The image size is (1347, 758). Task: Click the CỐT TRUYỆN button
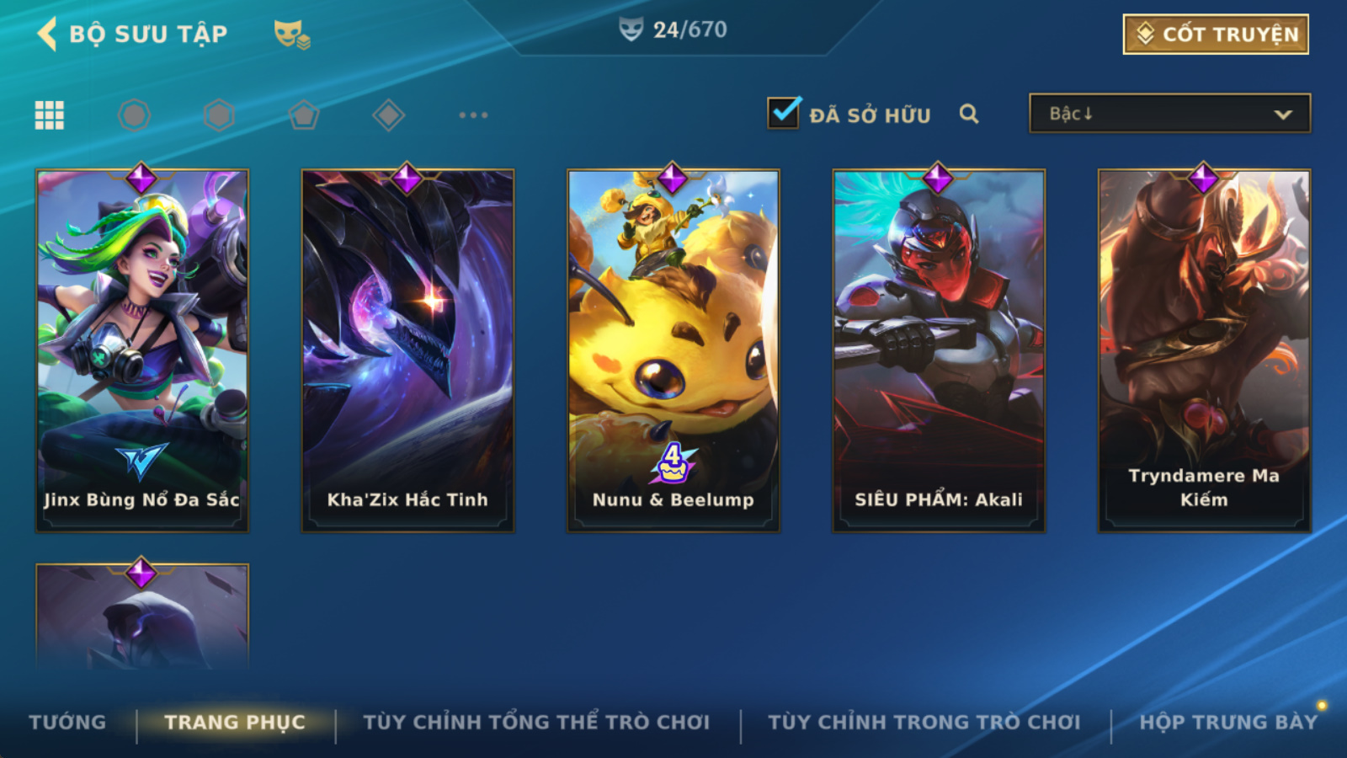click(x=1216, y=35)
